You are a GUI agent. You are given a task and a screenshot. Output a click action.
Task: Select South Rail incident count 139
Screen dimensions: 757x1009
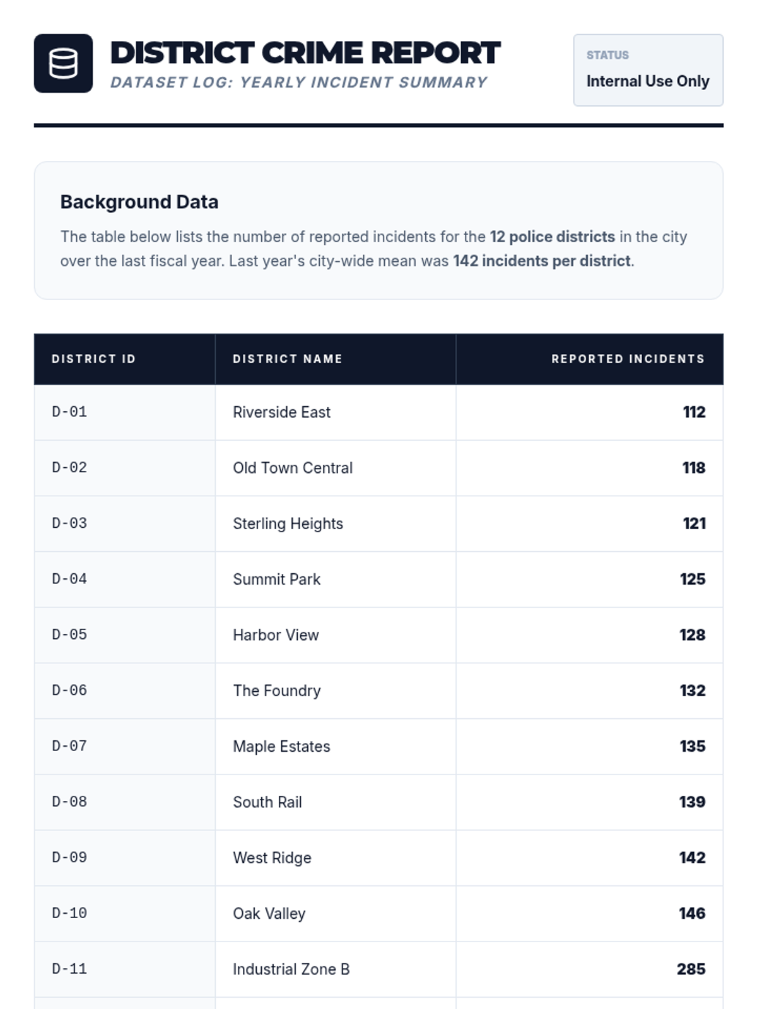(692, 802)
